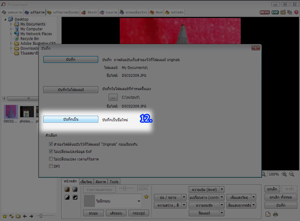
Task: Click the highlighted บันทึกเป็น save-as button
Action: tap(71, 120)
